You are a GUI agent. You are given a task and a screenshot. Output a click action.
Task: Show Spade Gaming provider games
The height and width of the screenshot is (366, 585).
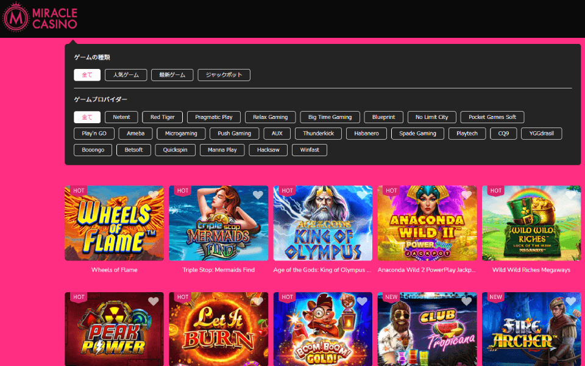(x=417, y=134)
